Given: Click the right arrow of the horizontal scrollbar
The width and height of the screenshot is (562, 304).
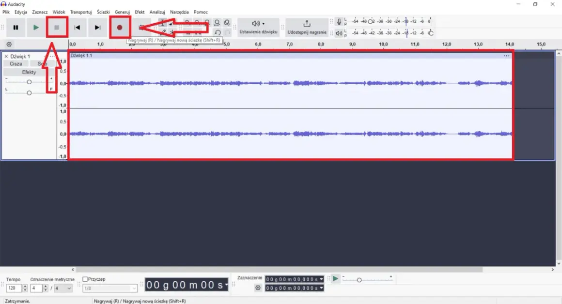Looking at the screenshot, I should click(x=553, y=270).
